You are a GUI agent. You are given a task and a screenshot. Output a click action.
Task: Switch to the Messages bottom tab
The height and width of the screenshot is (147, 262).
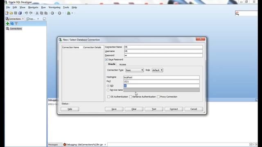(x=53, y=145)
